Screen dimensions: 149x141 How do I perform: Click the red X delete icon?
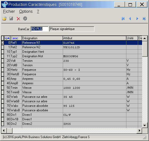[18, 19]
